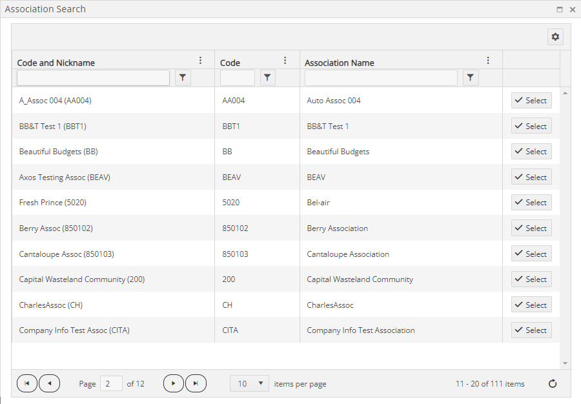Screen dimensions: 581x404
Task: Open the Code column options menu
Action: 285,59
